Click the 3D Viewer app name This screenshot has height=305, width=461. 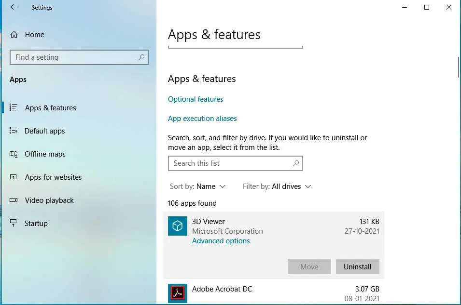pos(208,222)
